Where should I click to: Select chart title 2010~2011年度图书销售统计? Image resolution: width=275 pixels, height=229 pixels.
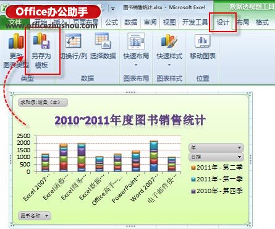tap(130, 120)
